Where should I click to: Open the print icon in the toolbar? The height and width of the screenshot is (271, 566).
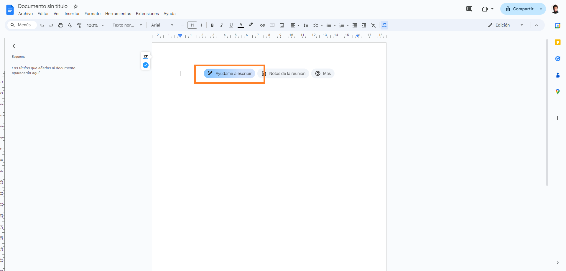tap(61, 25)
